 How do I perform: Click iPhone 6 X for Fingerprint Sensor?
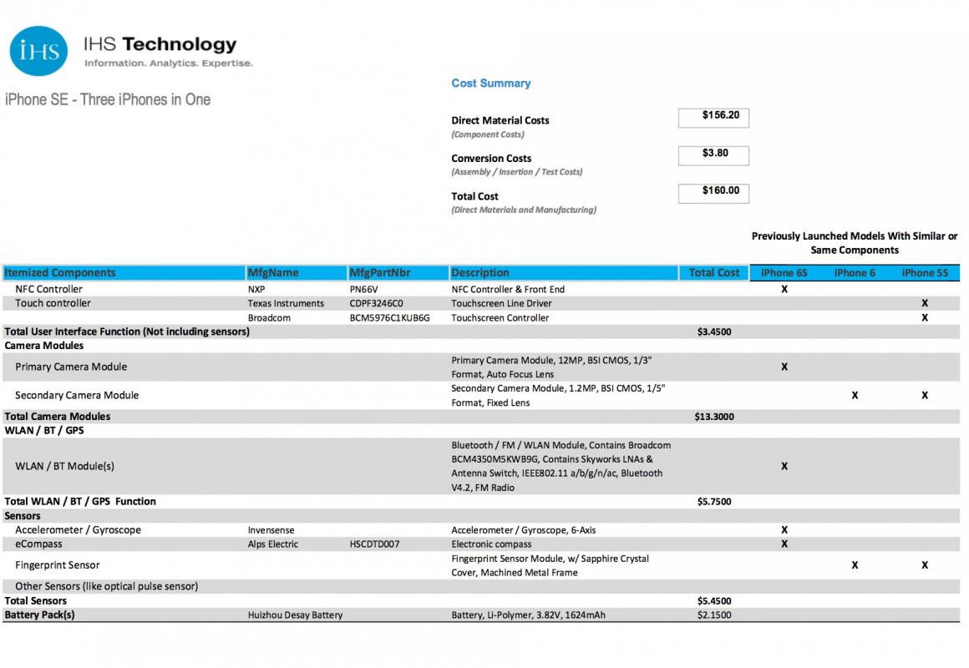[x=855, y=565]
